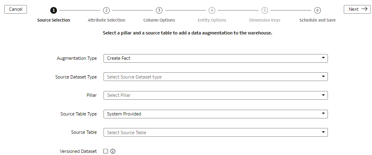Image resolution: width=372 pixels, height=155 pixels.
Task: Click the Source Selection step label
Action: coord(54,20)
